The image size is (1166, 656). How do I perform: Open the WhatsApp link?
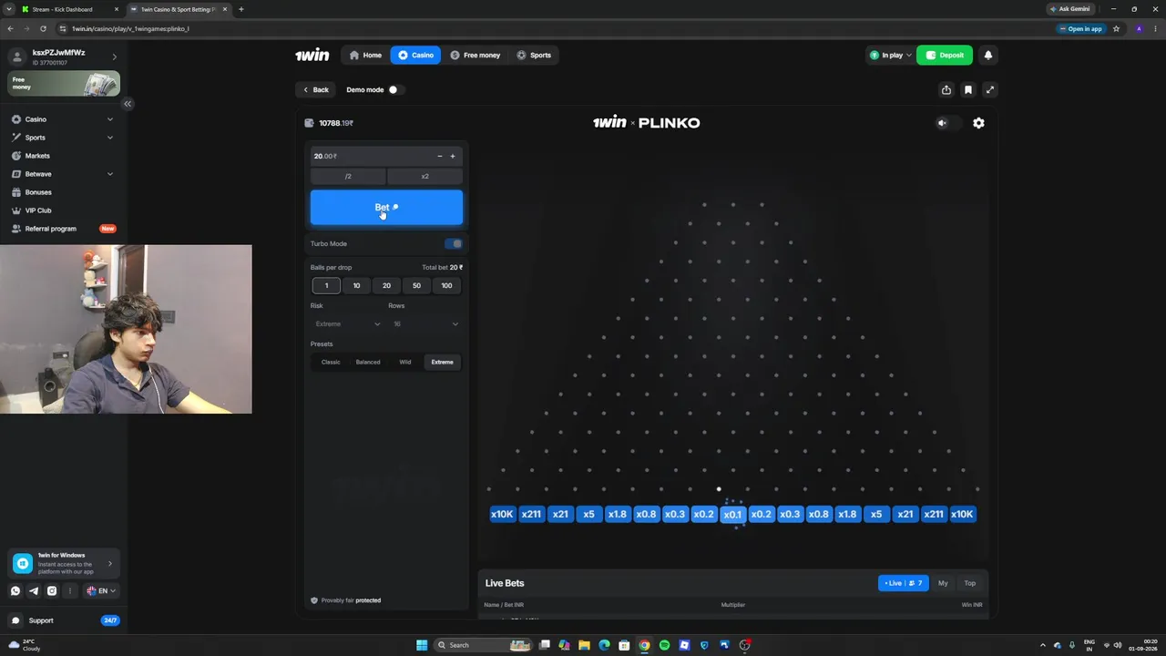(15, 590)
